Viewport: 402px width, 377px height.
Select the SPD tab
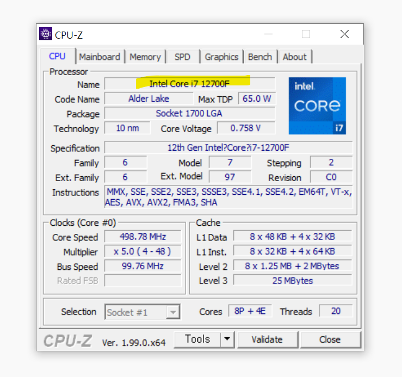(x=183, y=57)
